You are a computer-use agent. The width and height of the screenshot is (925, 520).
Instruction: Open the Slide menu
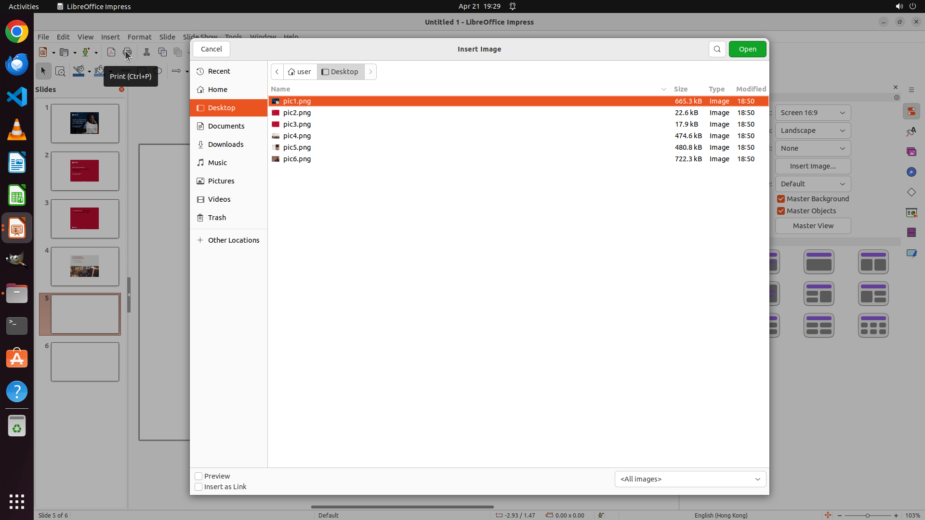tap(167, 37)
